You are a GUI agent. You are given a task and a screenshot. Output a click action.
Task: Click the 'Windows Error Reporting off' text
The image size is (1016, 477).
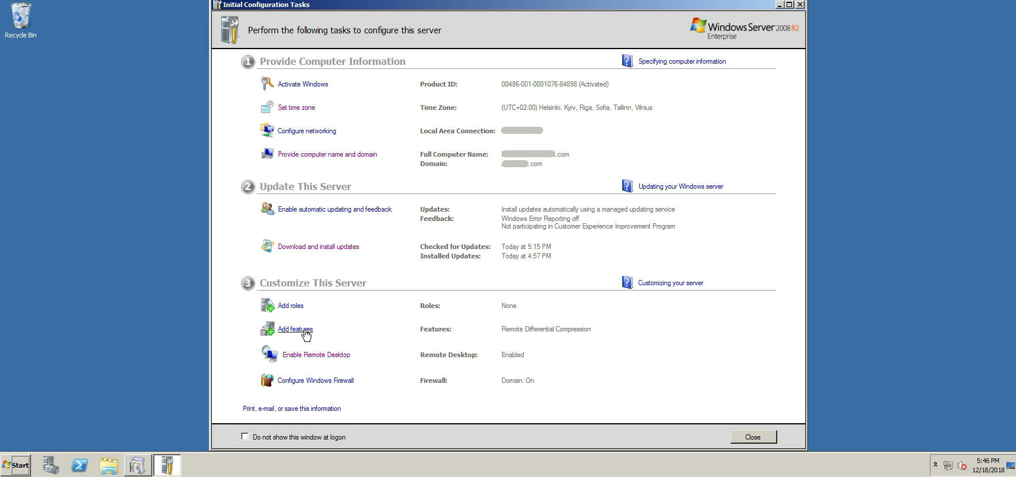[x=540, y=219]
